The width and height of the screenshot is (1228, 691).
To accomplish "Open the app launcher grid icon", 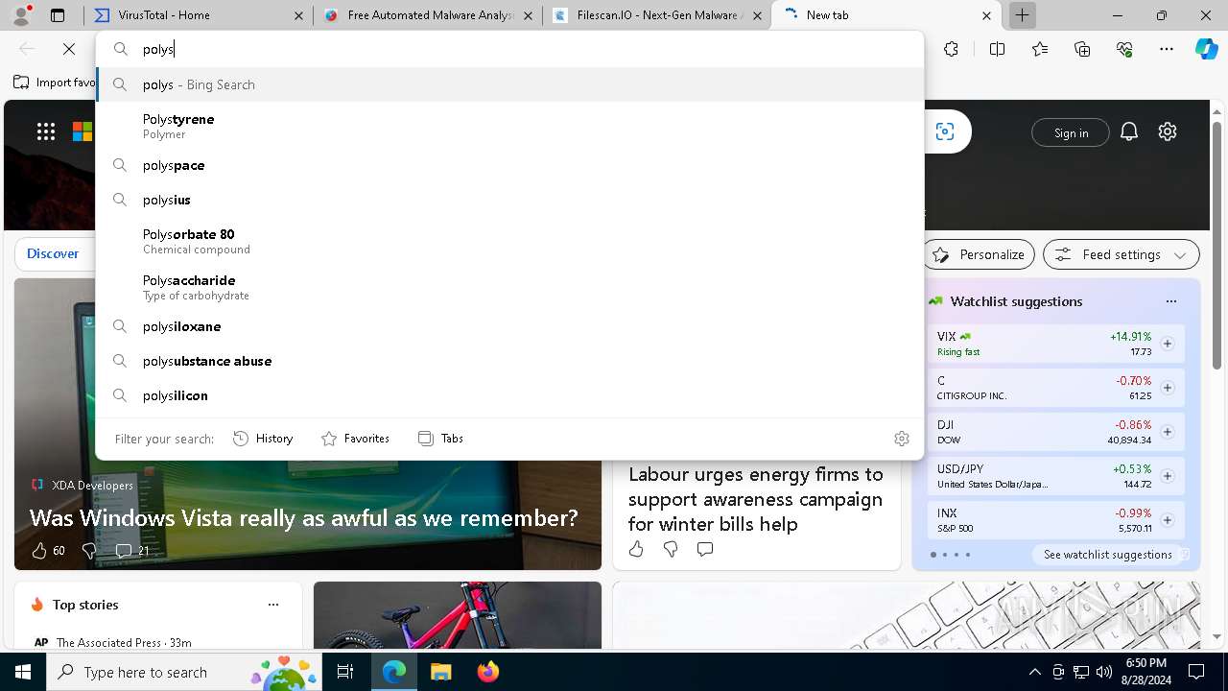I will (46, 131).
